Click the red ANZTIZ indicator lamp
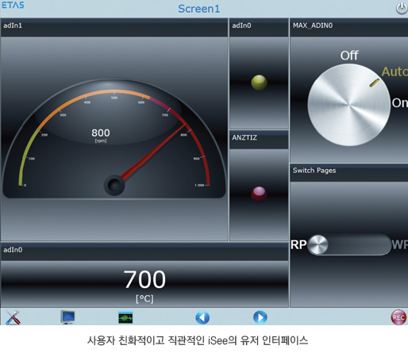This screenshot has width=408, height=357. click(x=259, y=194)
